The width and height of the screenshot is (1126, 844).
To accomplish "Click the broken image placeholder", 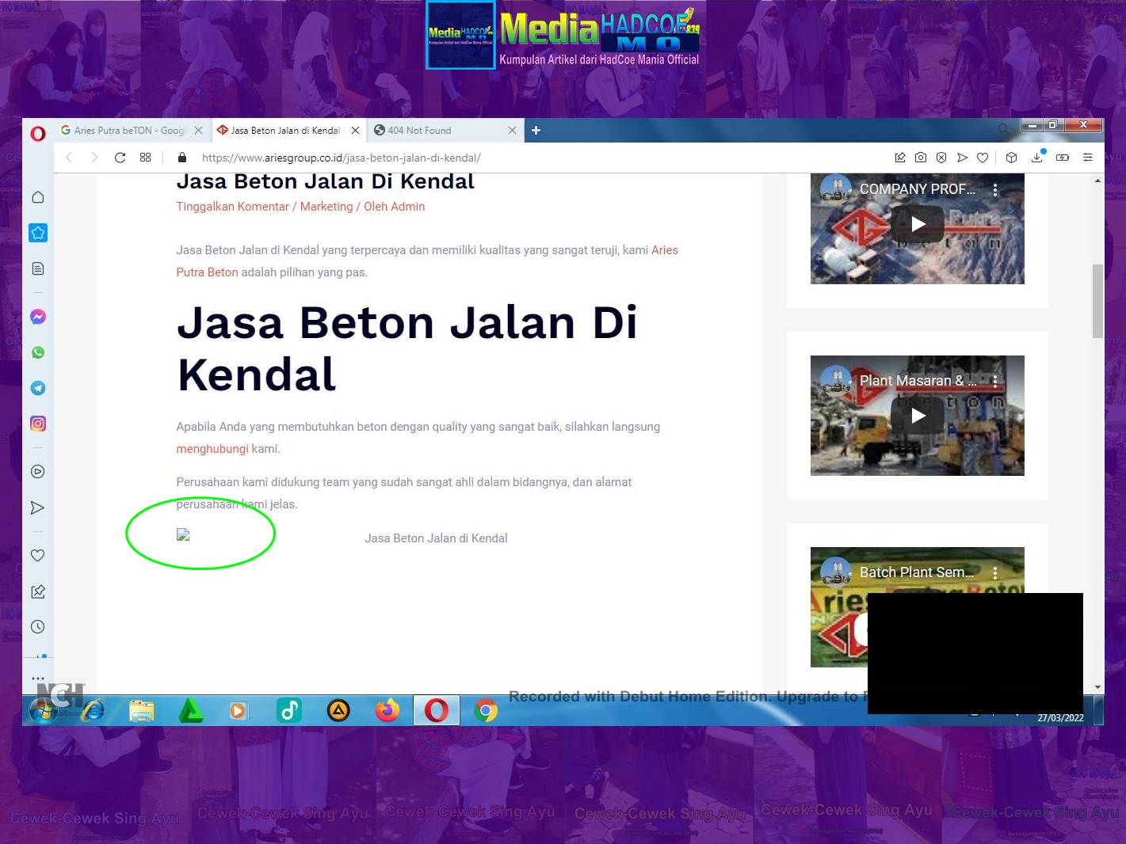I will tap(183, 535).
